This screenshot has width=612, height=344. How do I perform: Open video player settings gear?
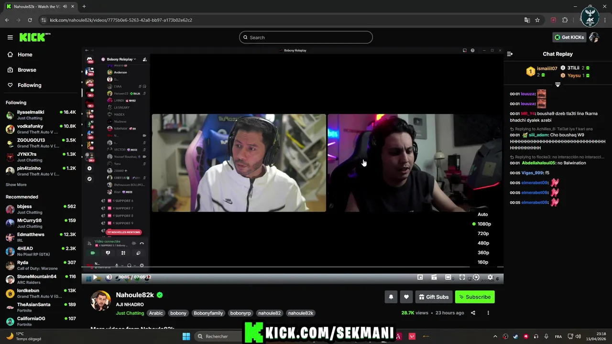[490, 277]
